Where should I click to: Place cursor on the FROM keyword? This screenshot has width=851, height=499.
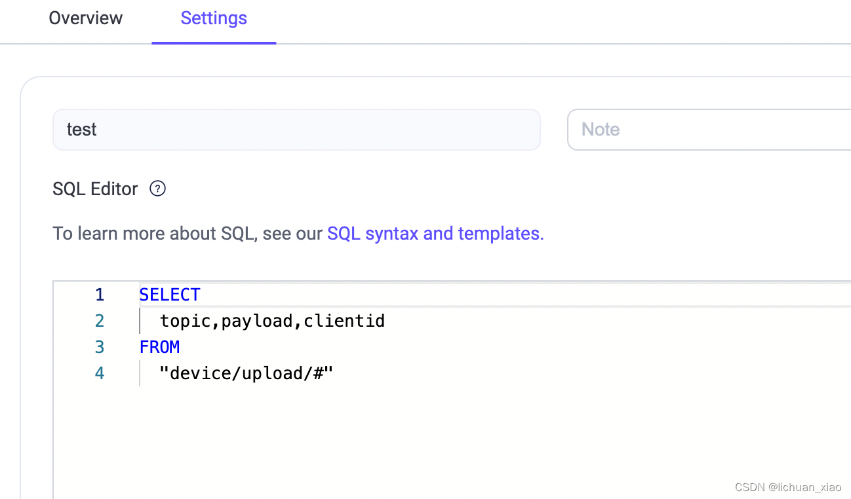pos(159,347)
